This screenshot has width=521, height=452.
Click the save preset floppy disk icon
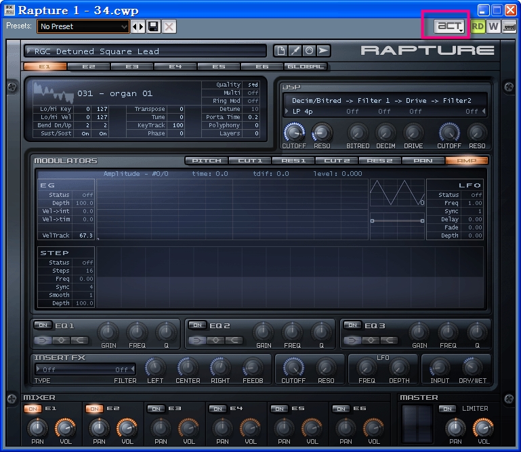point(154,26)
